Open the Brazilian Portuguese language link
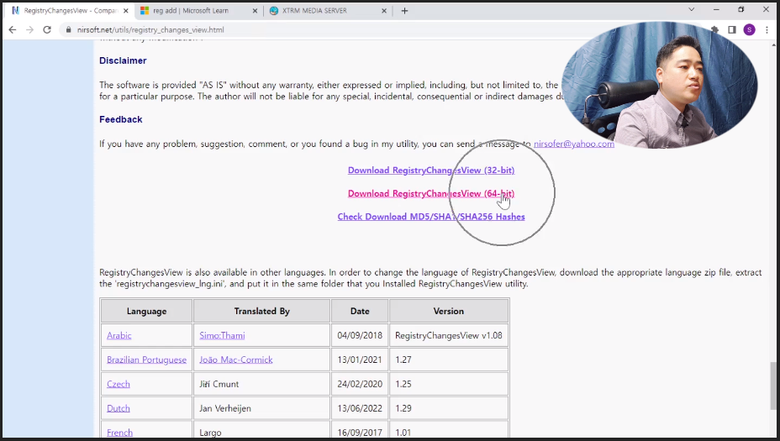This screenshot has width=780, height=441. pyautogui.click(x=146, y=360)
